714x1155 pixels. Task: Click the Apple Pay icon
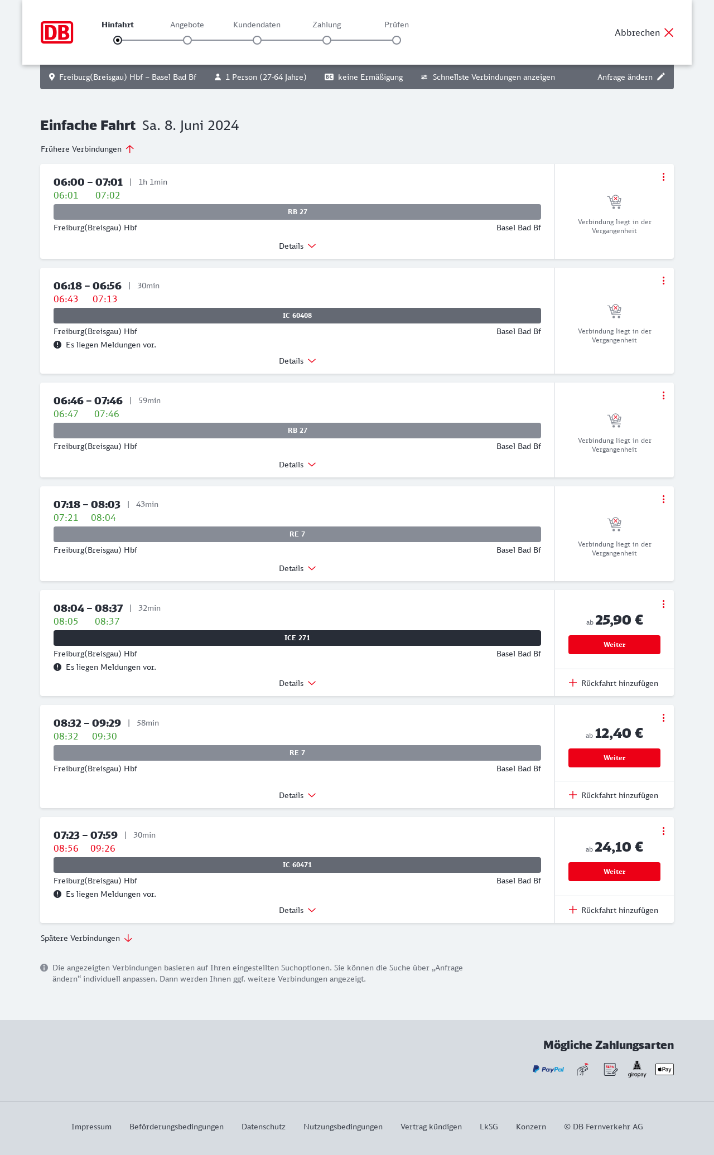tap(664, 1069)
